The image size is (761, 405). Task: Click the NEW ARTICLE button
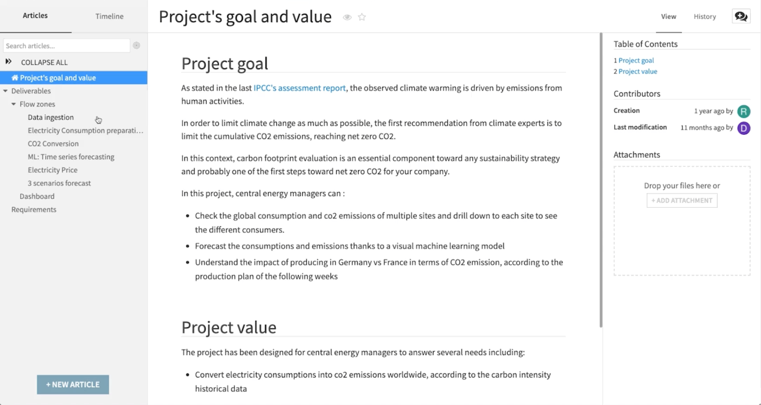[x=73, y=384]
